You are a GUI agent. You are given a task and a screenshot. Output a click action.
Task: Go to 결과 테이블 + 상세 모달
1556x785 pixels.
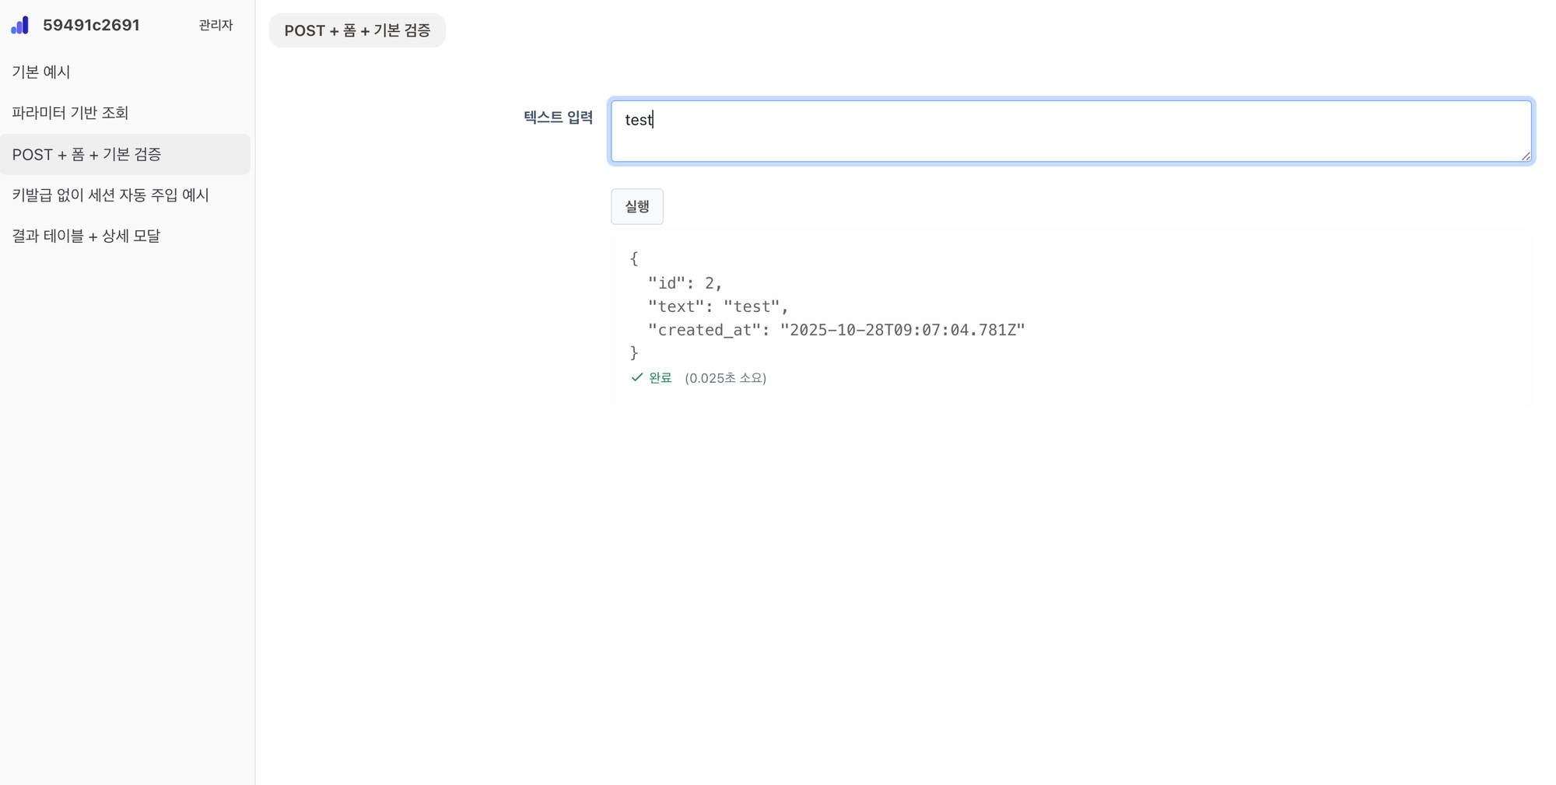(x=86, y=236)
